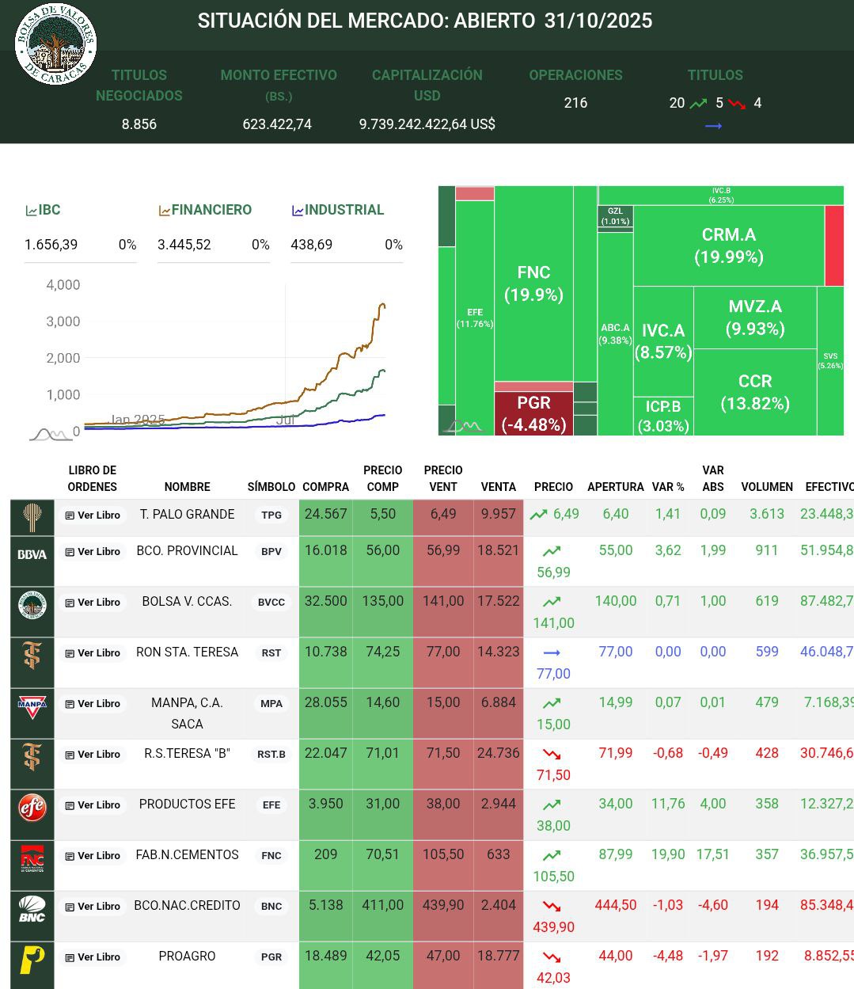Click the IVC.A (8.57%) treemap tile

pos(663,341)
